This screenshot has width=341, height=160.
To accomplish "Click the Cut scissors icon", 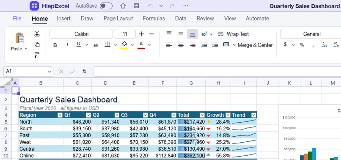I will coord(37,34).
